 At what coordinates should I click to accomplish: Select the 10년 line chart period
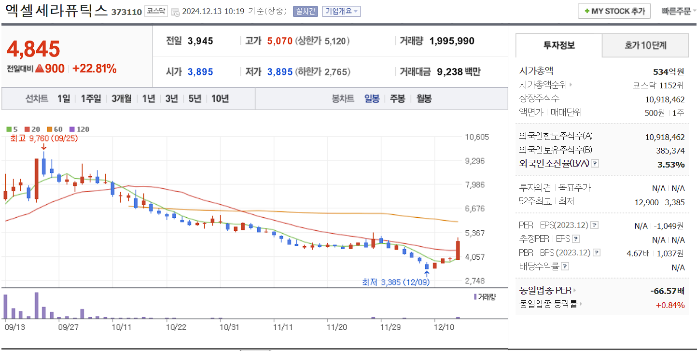[220, 99]
